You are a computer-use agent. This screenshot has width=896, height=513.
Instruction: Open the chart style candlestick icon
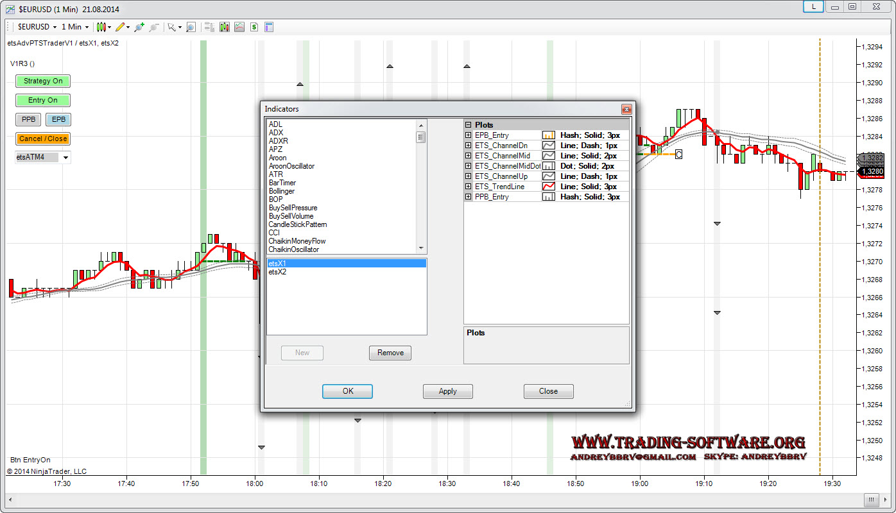click(x=101, y=27)
